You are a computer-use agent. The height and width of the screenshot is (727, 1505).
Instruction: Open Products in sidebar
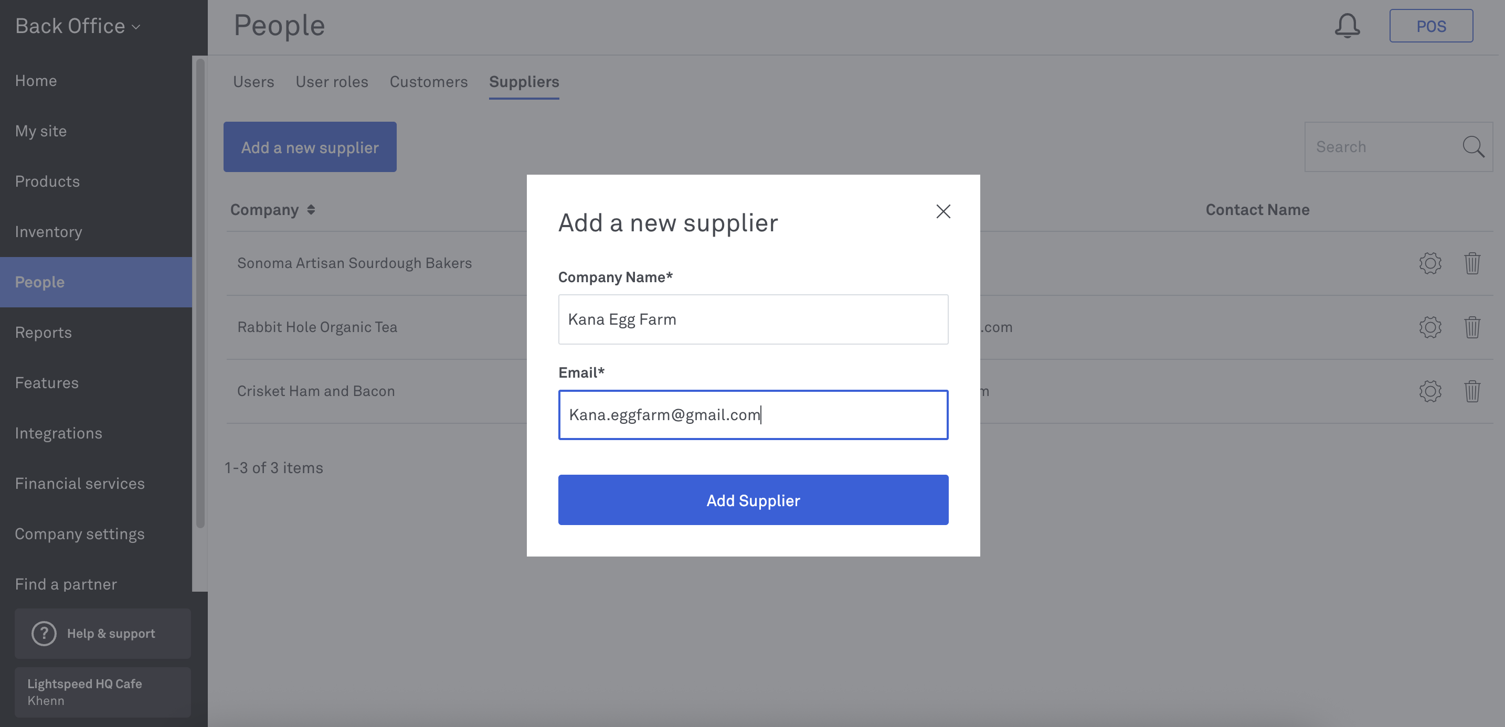pos(96,181)
